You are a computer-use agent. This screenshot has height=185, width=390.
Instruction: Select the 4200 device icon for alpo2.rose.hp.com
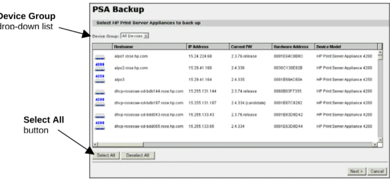[100, 67]
